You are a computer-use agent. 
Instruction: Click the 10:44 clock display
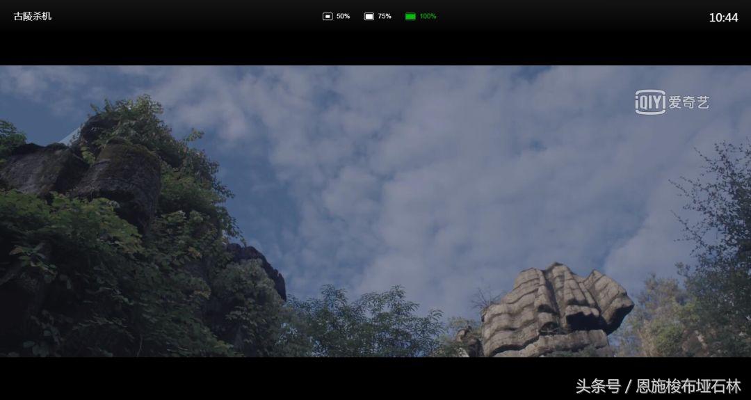click(723, 17)
